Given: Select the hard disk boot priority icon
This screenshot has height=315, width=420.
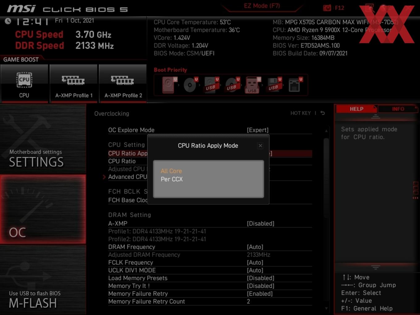Looking at the screenshot, I should pyautogui.click(x=169, y=85).
